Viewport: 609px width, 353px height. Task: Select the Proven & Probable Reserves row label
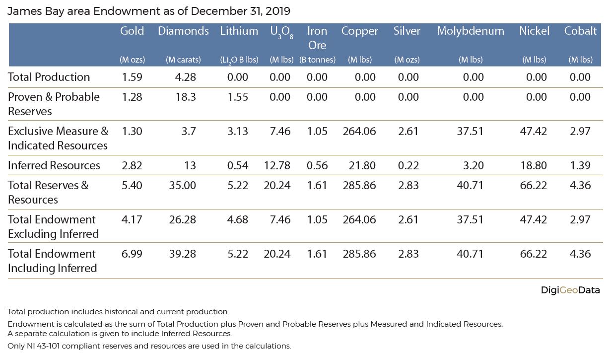[x=54, y=104]
